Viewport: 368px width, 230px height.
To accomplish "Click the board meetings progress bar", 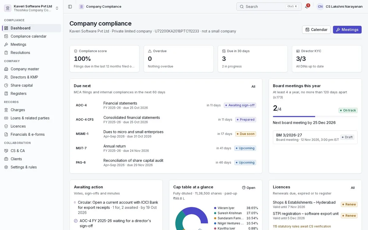I will (x=315, y=117).
